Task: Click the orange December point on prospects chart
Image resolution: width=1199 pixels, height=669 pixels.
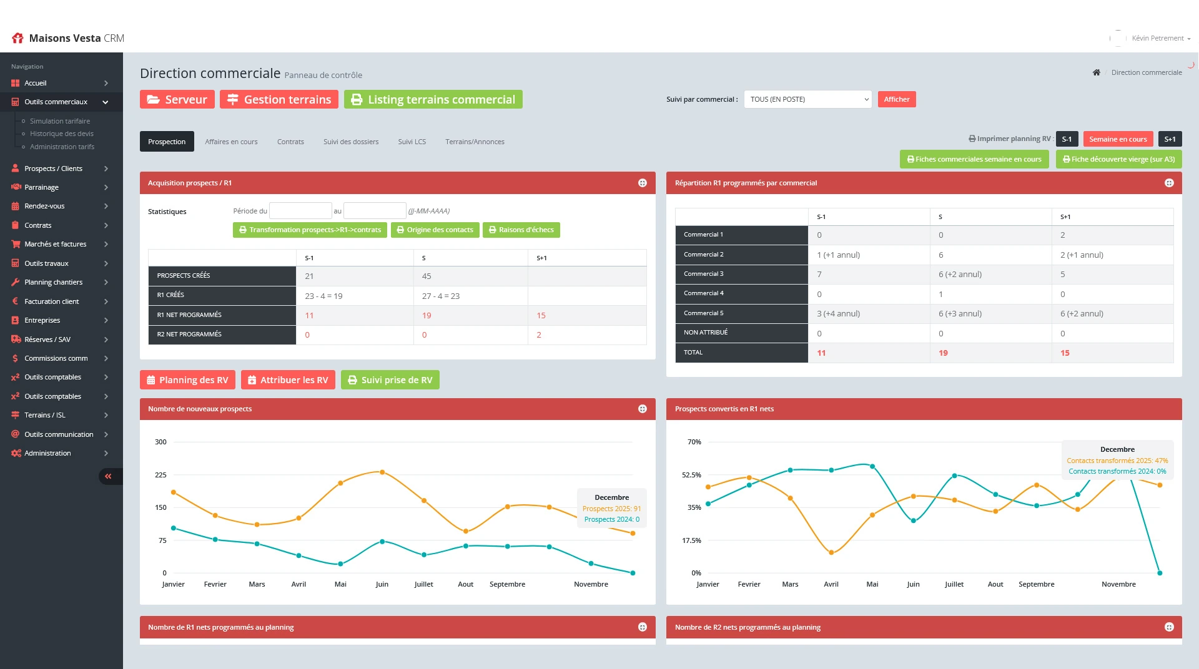Action: pos(633,534)
